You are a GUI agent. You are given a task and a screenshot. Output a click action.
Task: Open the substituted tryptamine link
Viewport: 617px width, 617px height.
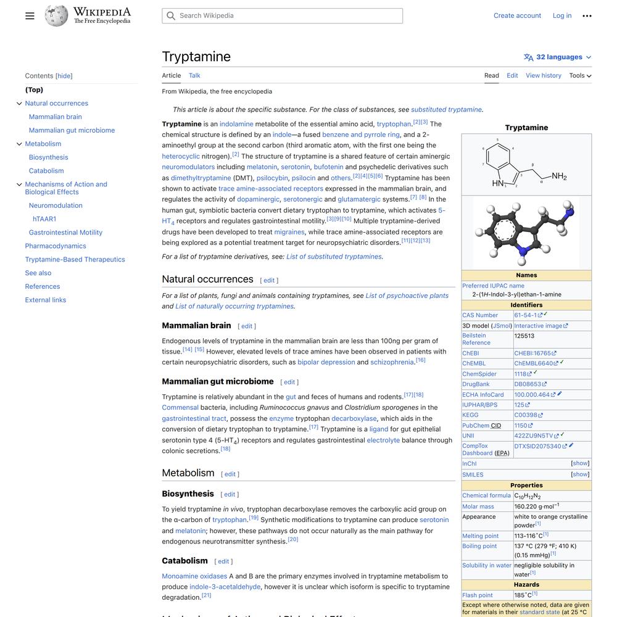(446, 109)
